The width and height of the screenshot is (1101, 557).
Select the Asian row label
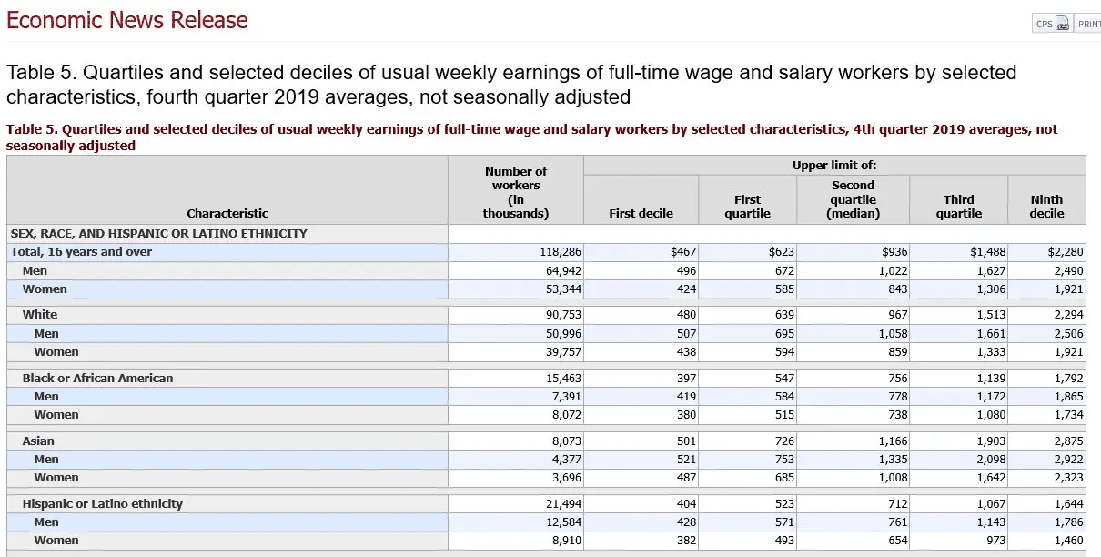(x=38, y=441)
